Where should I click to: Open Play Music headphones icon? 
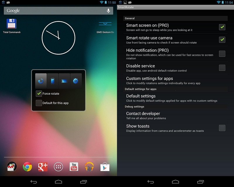[x=90, y=167]
